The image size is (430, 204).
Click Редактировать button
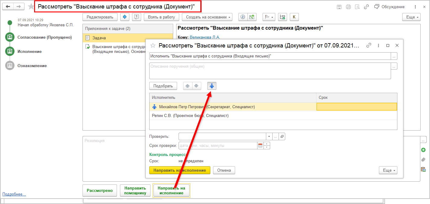point(100,17)
